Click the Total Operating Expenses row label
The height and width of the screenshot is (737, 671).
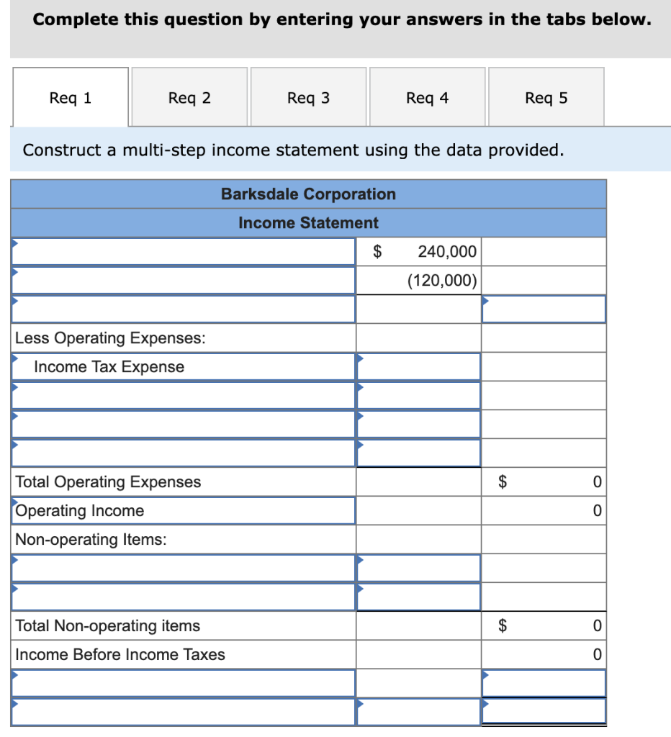pyautogui.click(x=108, y=481)
